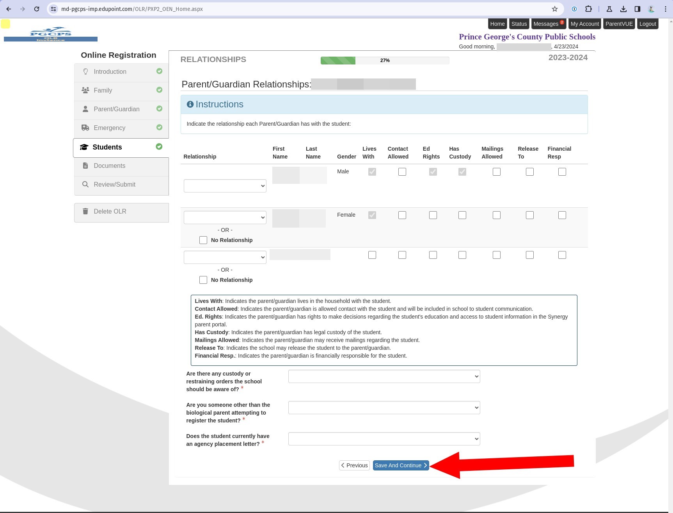Check No Relationship under Female guardian row
Screen dimensions: 673x513
click(x=203, y=240)
